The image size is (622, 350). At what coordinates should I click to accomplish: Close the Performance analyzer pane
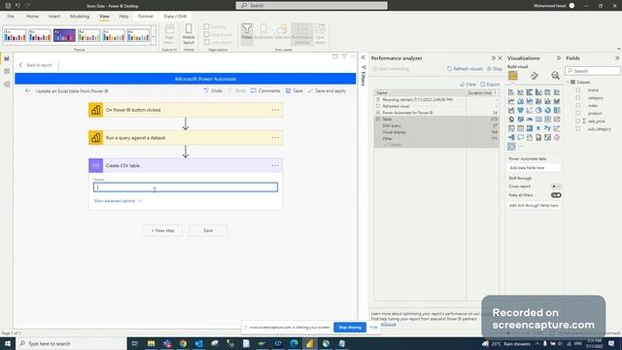click(x=501, y=58)
